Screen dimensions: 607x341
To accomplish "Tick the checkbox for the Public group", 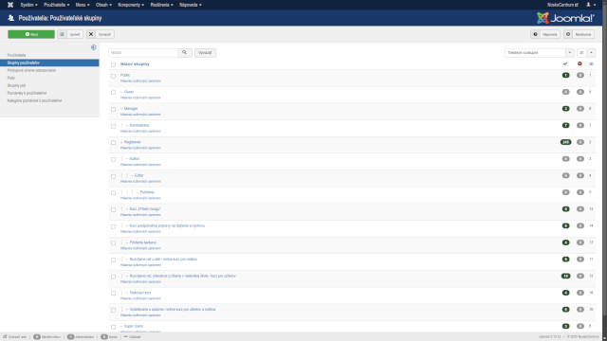I will [113, 76].
